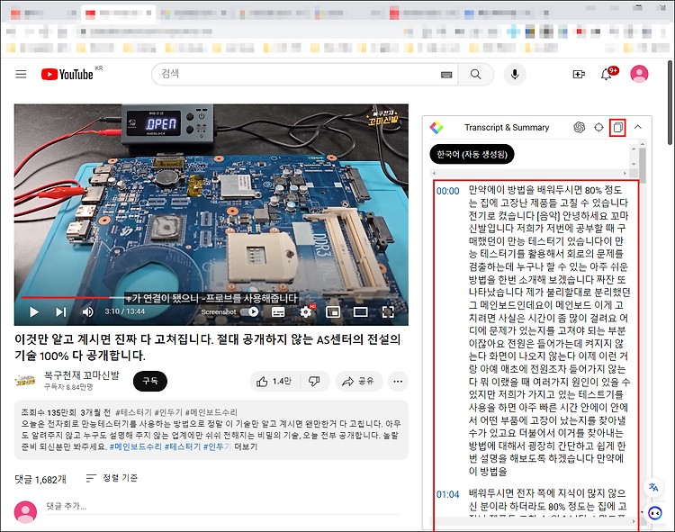Dislike the video
Screen dimensions: 675x532
click(315, 382)
